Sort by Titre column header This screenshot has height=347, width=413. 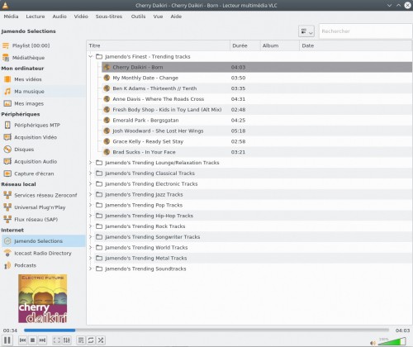159,45
